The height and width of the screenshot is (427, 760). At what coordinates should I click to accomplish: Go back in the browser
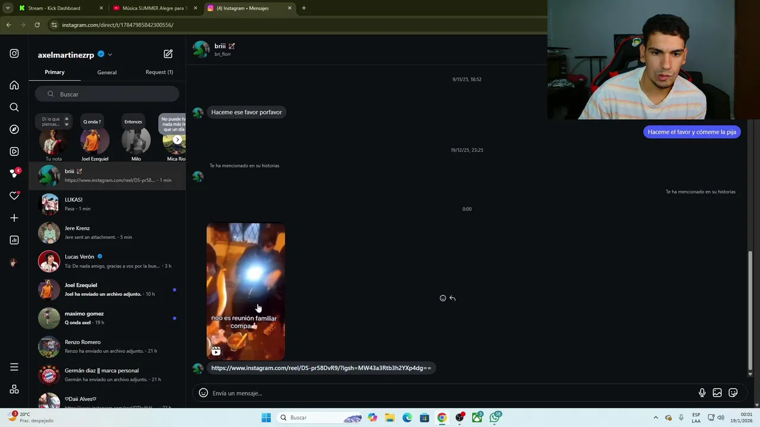click(8, 25)
